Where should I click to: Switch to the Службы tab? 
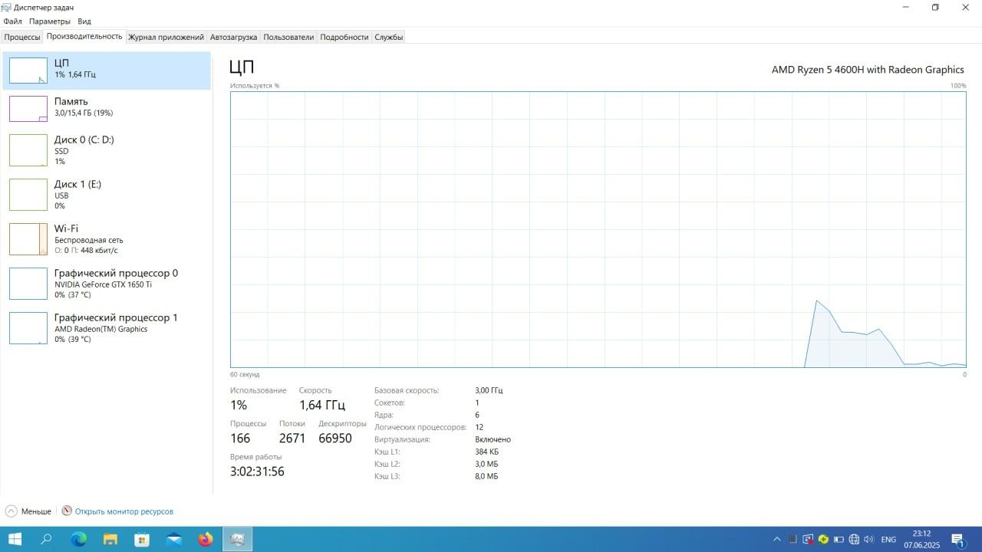(389, 37)
